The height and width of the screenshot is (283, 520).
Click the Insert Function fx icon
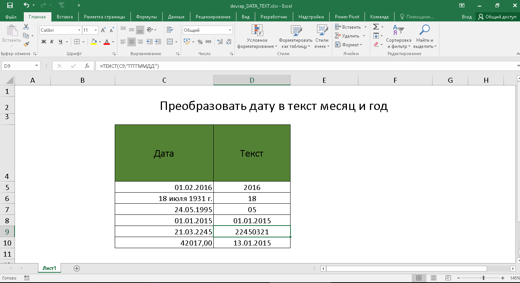[87, 66]
